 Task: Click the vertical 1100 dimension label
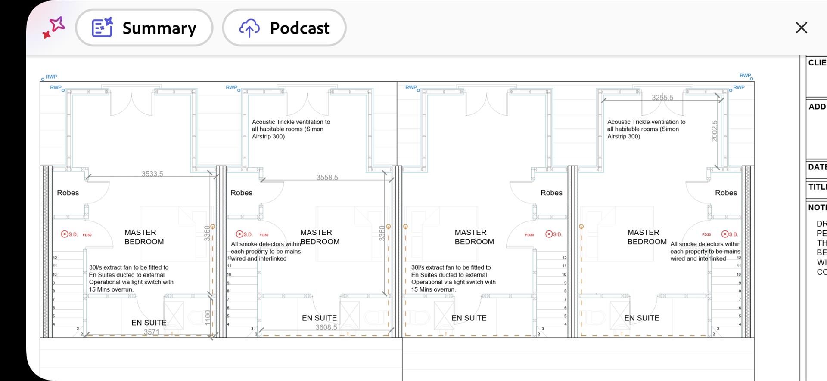208,317
